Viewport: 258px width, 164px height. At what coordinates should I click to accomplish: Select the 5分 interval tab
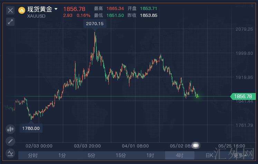click(92, 155)
